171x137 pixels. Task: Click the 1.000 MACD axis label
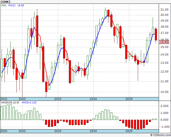click(164, 113)
